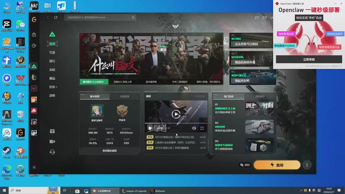Open more options next to 启动

tap(307, 165)
